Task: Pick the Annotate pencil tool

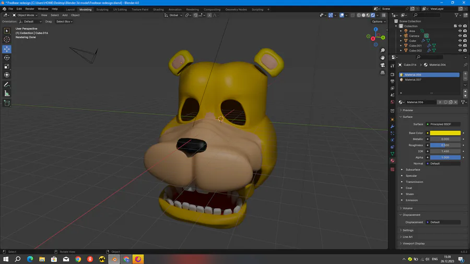Action: pyautogui.click(x=7, y=85)
